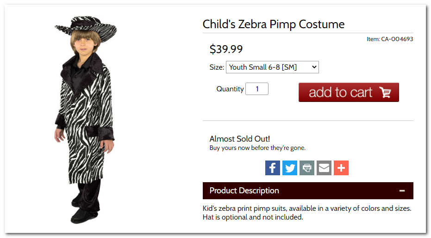This screenshot has width=431, height=238.
Task: Click the Size label
Action: coord(216,67)
